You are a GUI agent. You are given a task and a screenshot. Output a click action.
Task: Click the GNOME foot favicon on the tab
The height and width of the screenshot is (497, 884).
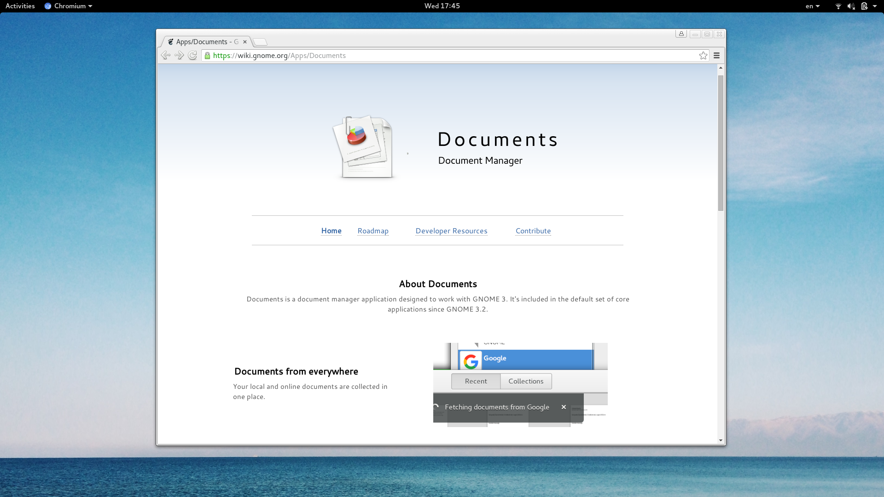click(171, 42)
